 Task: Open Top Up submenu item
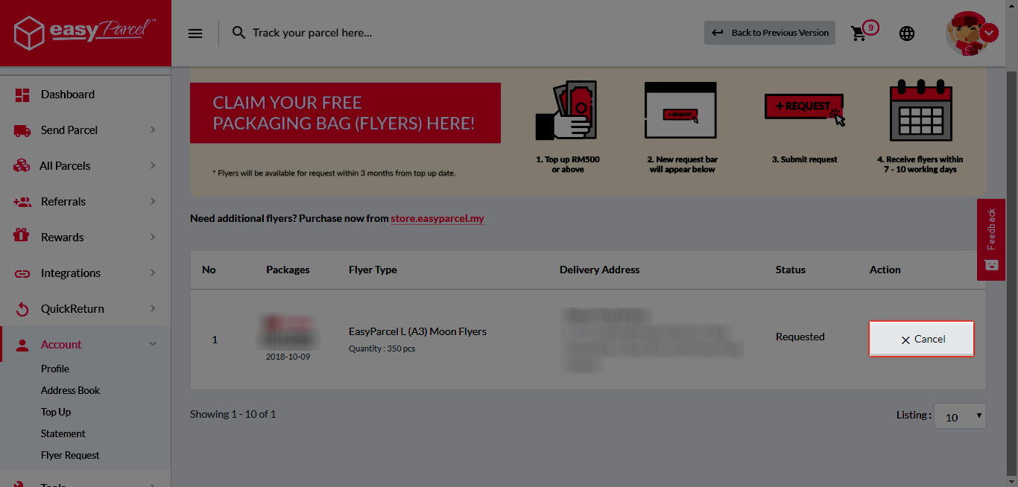(x=56, y=412)
